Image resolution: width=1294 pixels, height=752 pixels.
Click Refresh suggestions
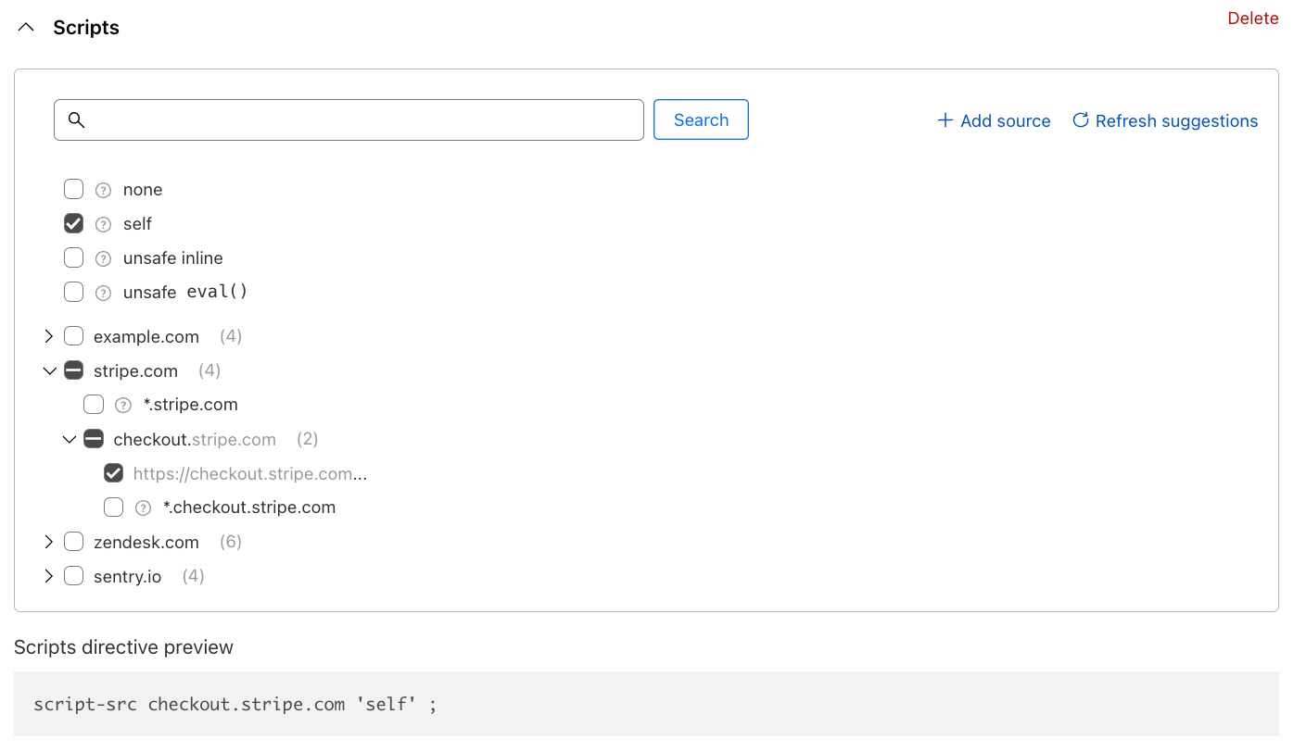[1165, 121]
